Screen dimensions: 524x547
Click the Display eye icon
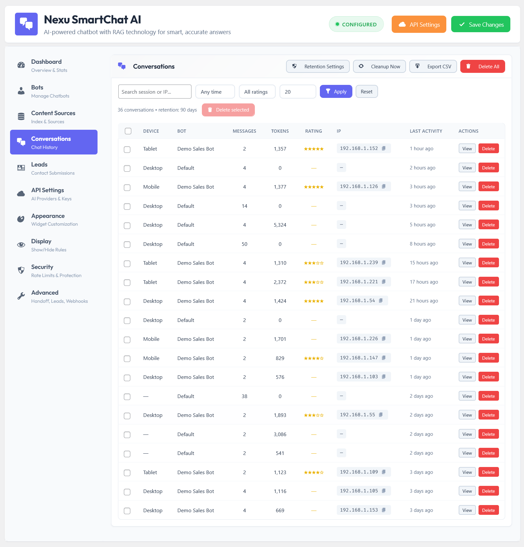(x=21, y=245)
